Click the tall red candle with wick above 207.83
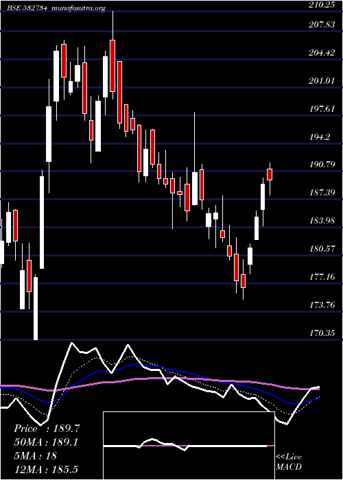The width and height of the screenshot is (343, 480). click(113, 66)
